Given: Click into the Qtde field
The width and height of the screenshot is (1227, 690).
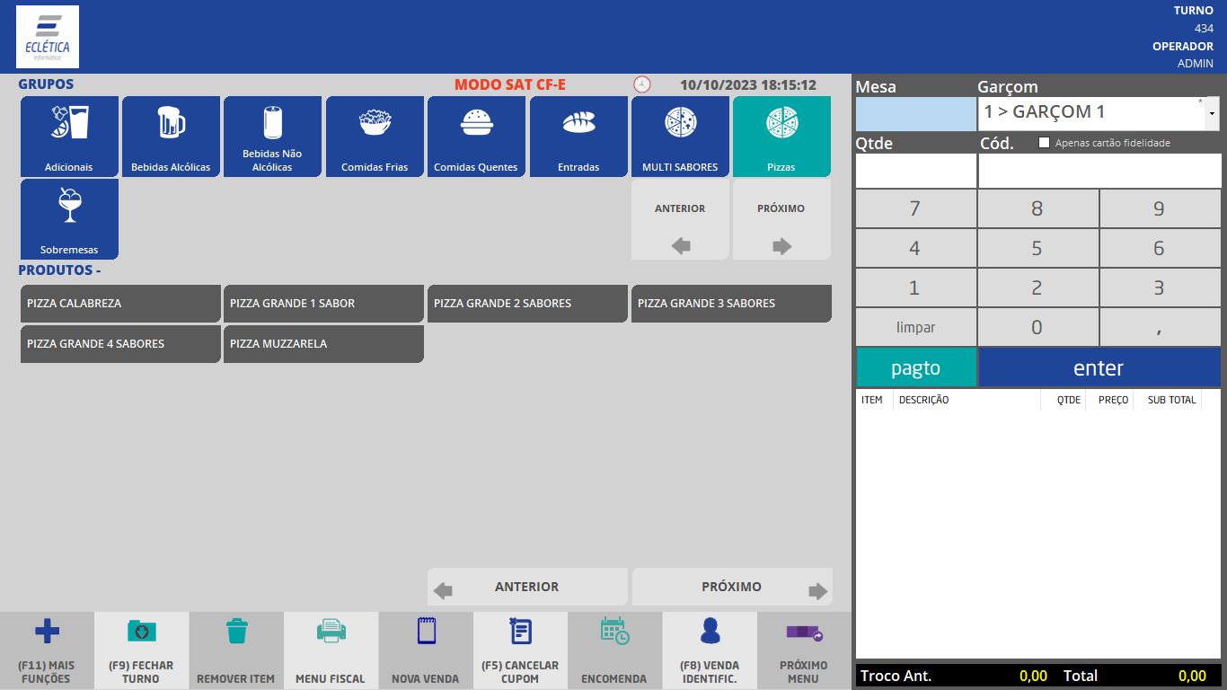Looking at the screenshot, I should click(915, 171).
